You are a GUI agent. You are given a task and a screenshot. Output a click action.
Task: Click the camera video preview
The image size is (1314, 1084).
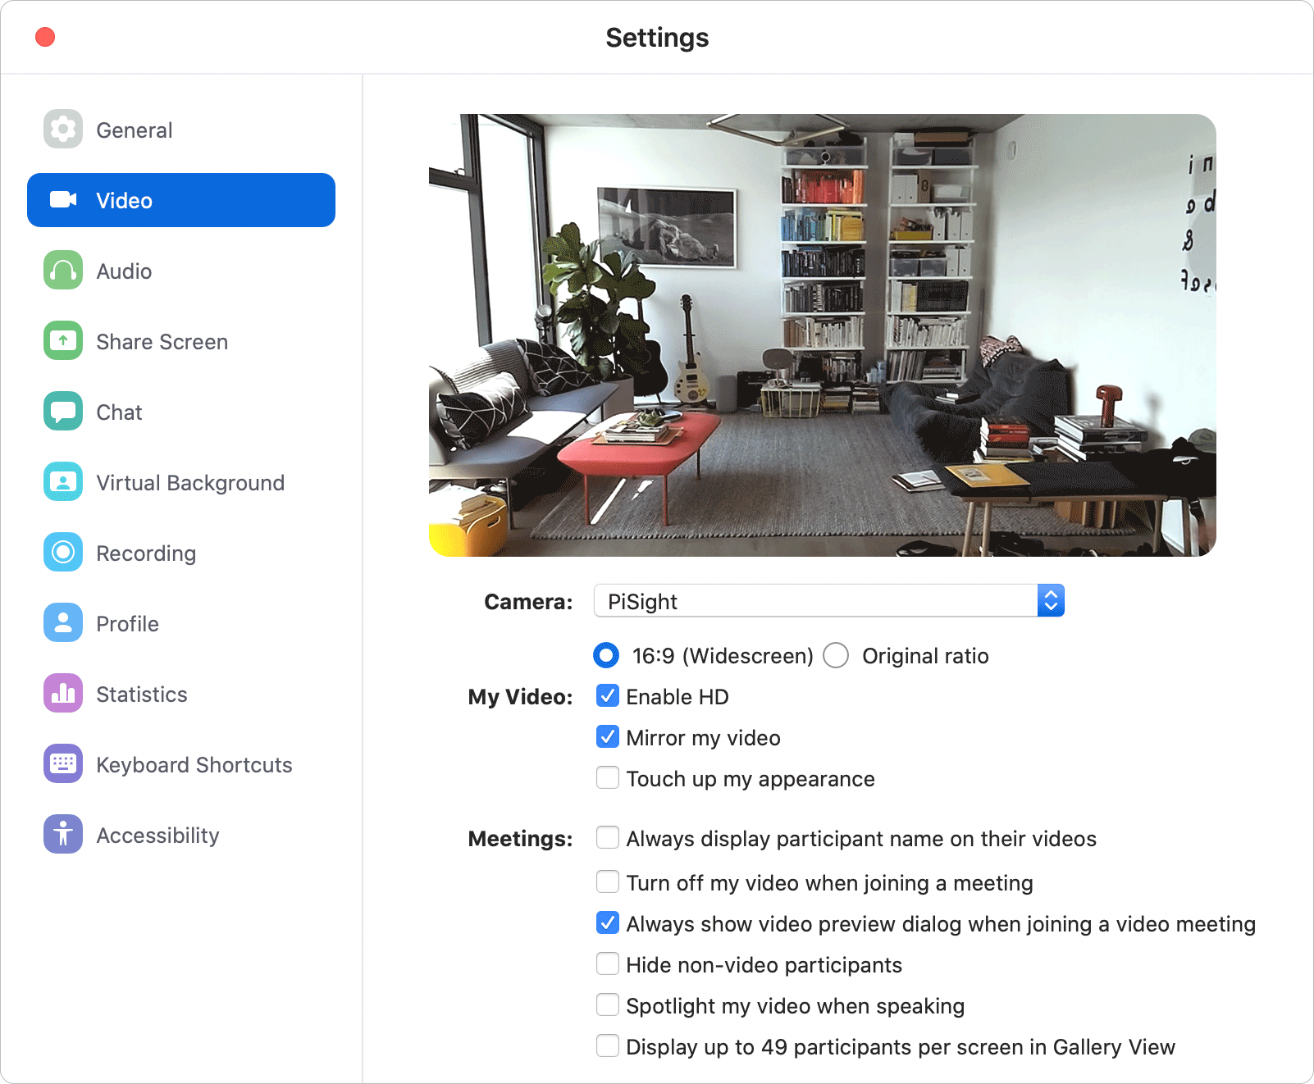823,335
